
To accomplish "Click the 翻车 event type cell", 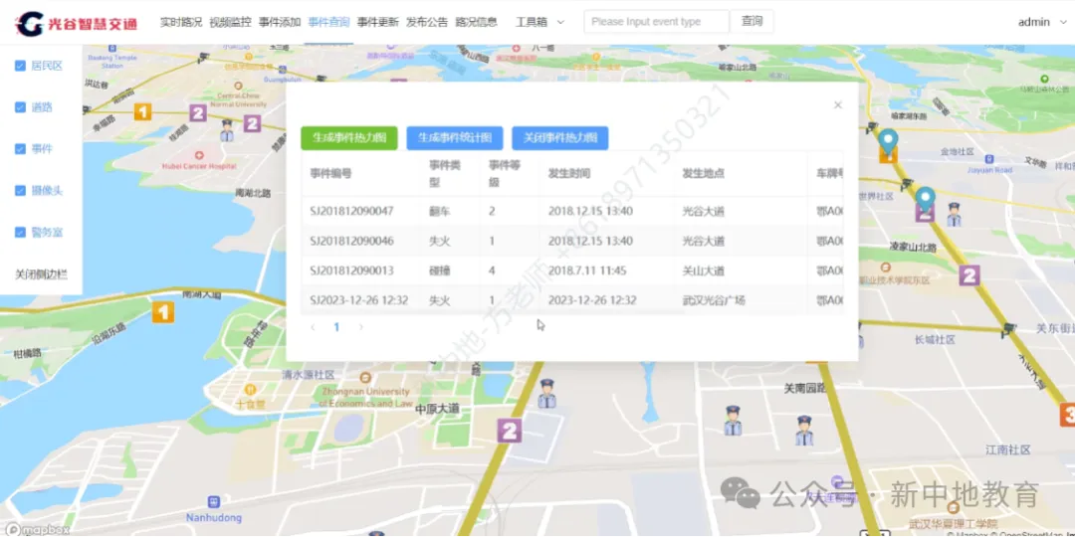I will 440,211.
